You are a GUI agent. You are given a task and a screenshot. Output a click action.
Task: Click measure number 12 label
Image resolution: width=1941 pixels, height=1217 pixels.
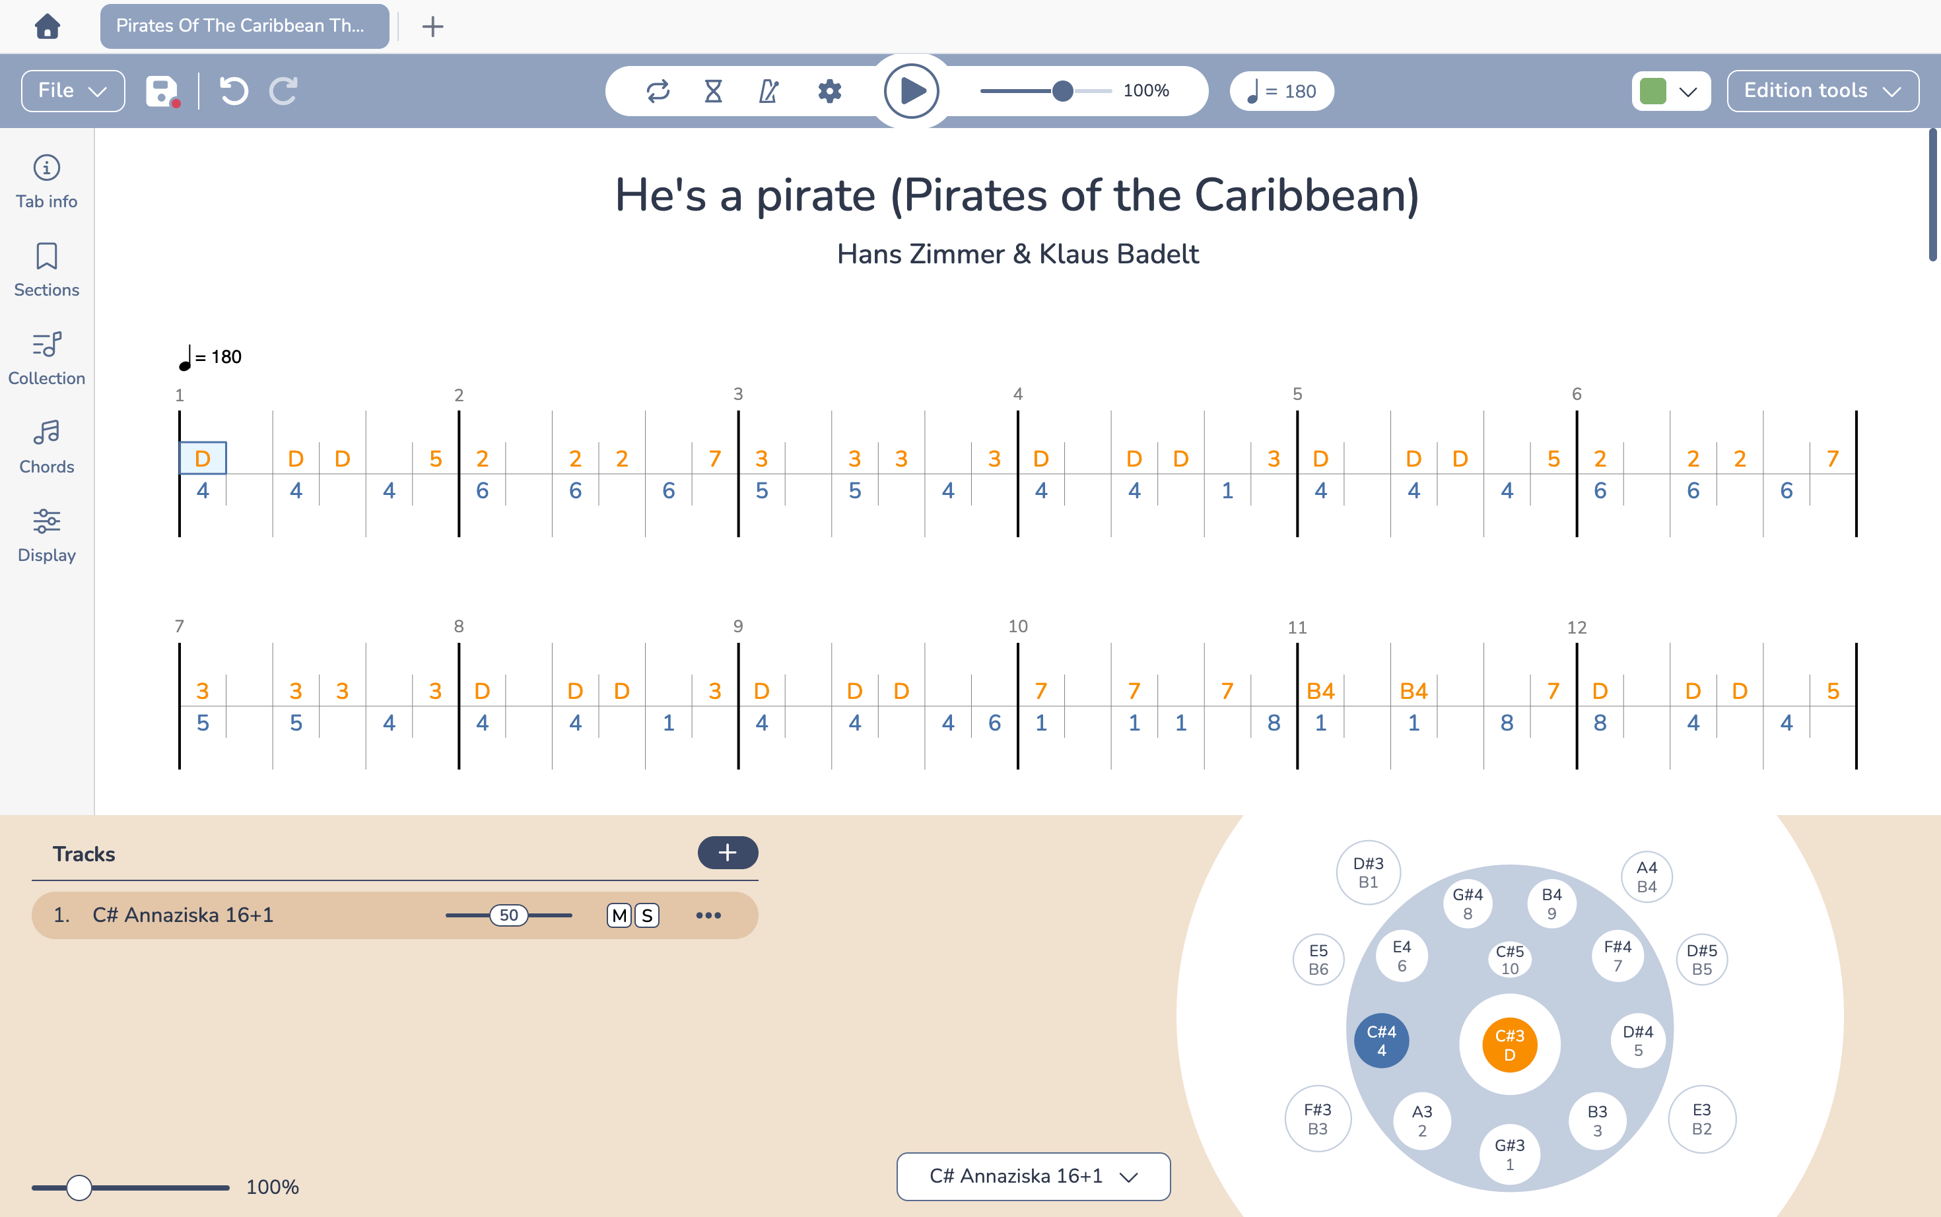coord(1577,627)
